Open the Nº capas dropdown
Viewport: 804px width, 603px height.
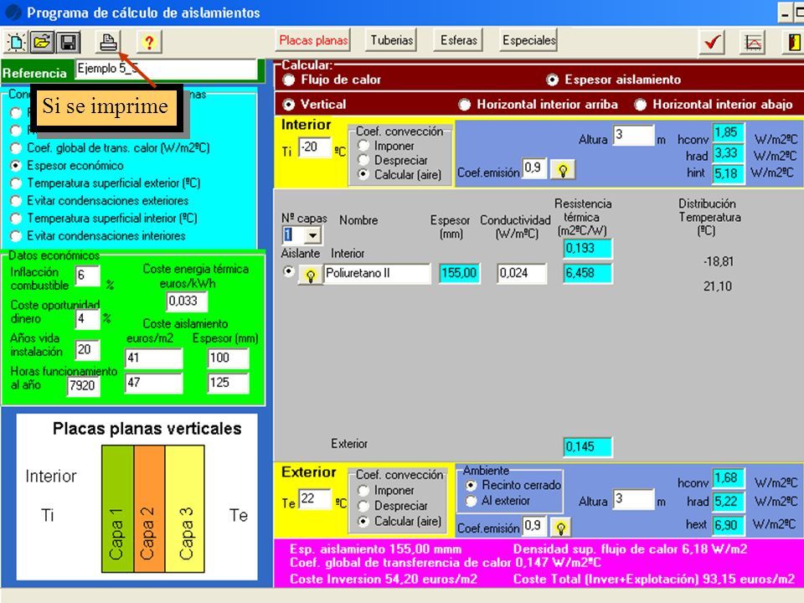[312, 235]
